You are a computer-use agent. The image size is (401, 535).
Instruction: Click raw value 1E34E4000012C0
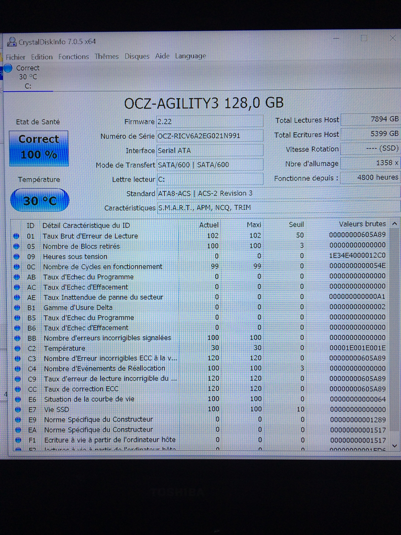pos(357,255)
